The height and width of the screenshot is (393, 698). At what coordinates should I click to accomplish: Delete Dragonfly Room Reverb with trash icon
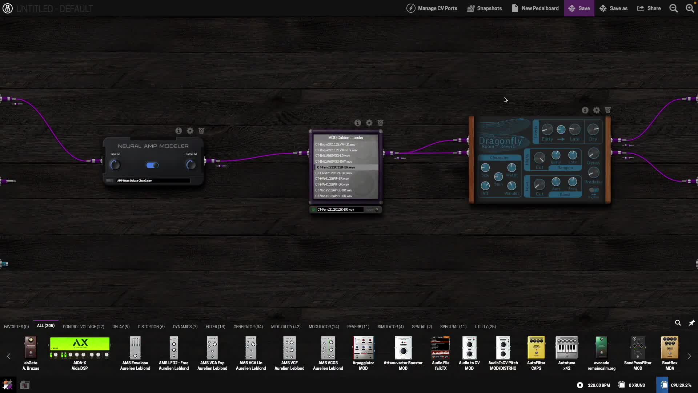[608, 110]
